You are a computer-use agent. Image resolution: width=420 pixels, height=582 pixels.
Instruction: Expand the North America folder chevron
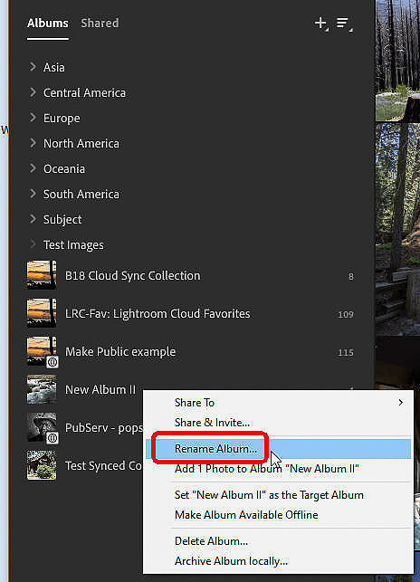pos(33,143)
